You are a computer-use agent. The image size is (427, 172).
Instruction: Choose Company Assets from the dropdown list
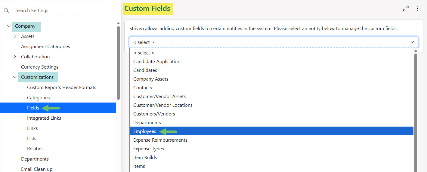271,79
